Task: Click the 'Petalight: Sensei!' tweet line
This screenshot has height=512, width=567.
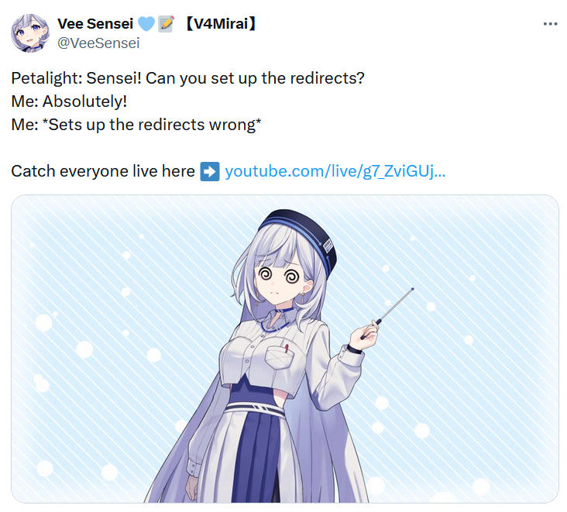Action: 187,78
